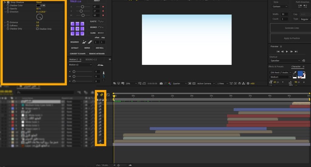
Task: Enable the Shadow Only checkbox
Action: tap(37, 29)
